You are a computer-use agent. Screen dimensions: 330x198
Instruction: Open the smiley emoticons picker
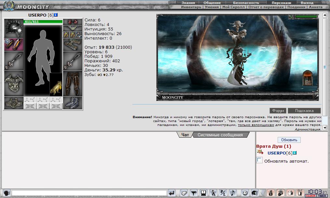(x=245, y=193)
